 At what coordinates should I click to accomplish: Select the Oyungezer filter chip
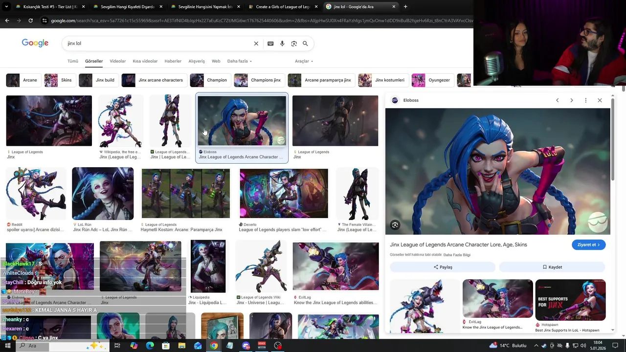[x=432, y=80]
